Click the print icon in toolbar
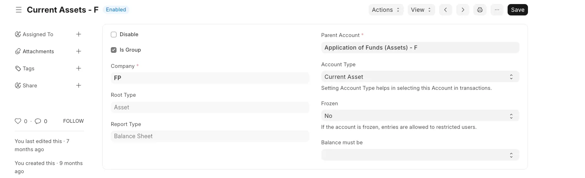The height and width of the screenshot is (178, 585). tap(480, 10)
